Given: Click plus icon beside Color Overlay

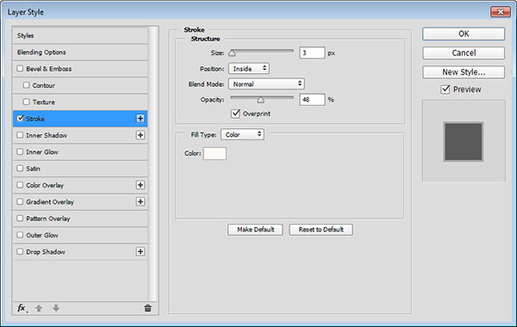Looking at the screenshot, I should coord(140,185).
